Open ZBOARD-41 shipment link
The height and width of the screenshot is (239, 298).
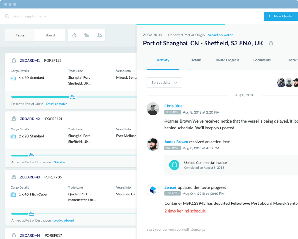pyautogui.click(x=30, y=60)
